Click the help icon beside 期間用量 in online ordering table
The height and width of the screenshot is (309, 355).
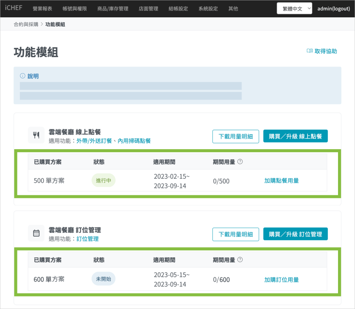(240, 162)
